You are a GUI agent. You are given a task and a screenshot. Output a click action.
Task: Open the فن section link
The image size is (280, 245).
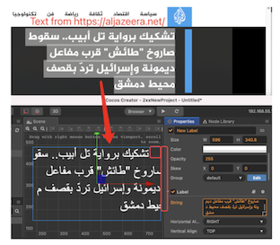[50, 13]
